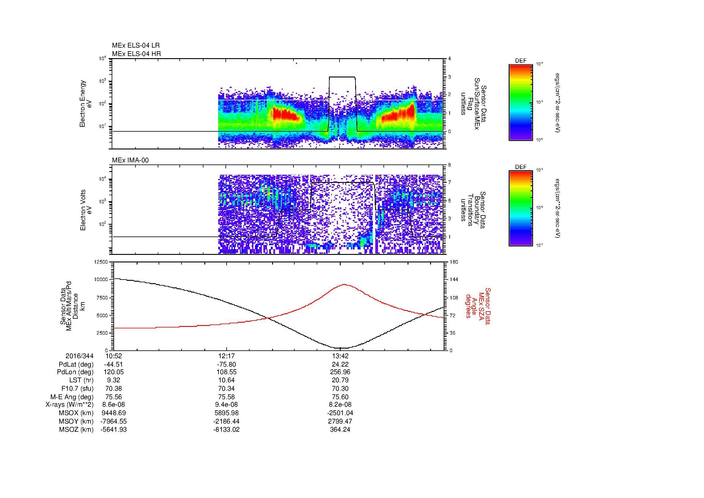
Task: Click M-E Ang value '75.60'
Action: click(x=340, y=397)
